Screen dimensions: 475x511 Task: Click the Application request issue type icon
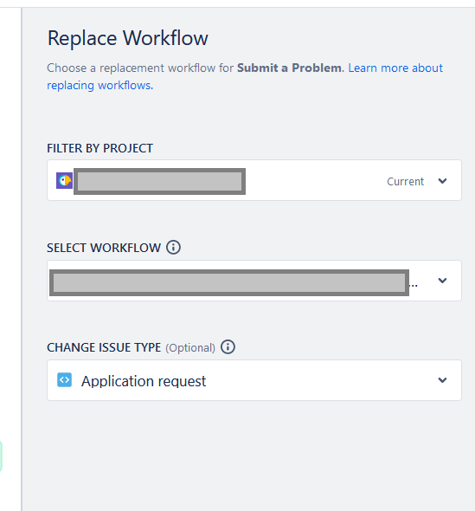[x=64, y=380]
